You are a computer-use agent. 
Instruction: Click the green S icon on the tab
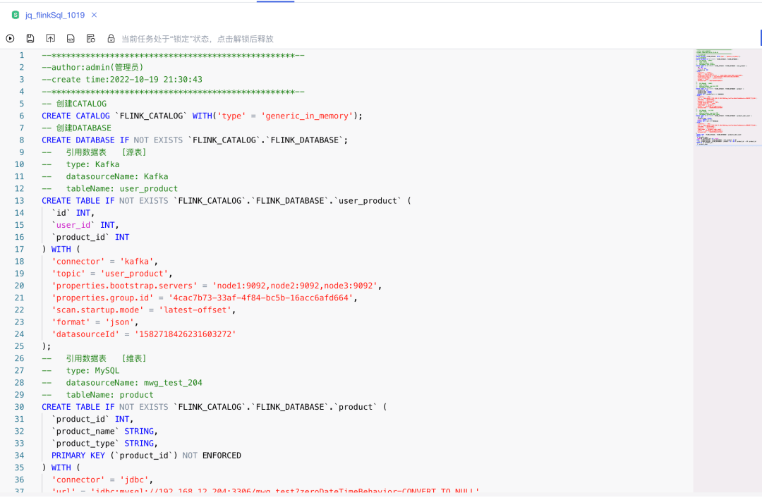click(16, 15)
